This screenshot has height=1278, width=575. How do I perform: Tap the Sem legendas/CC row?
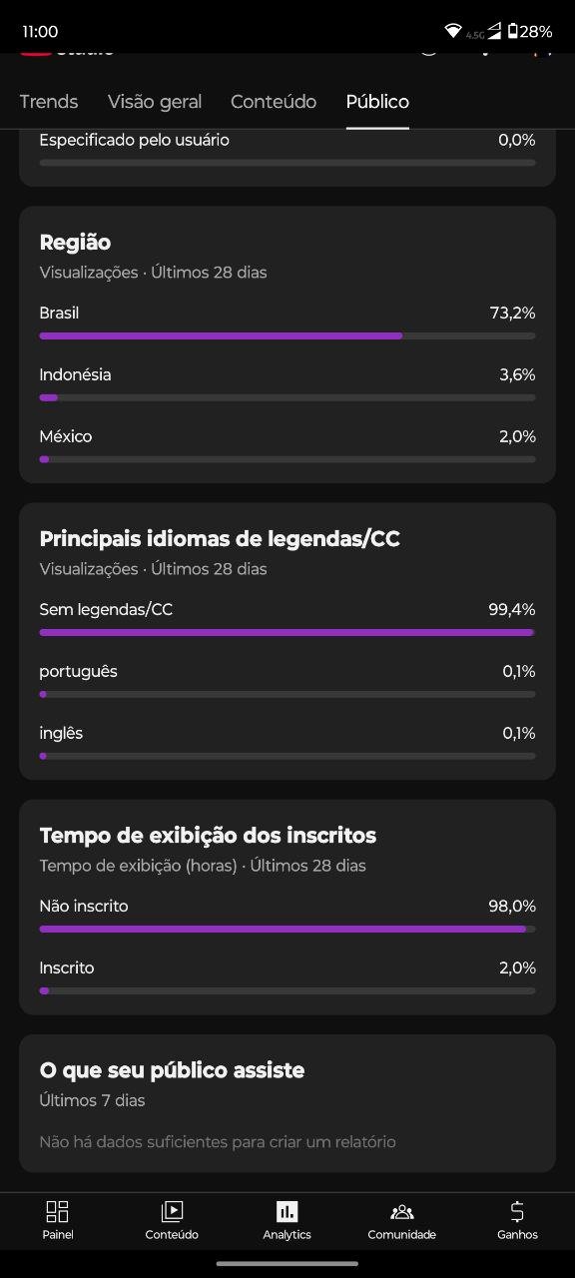tap(287, 619)
